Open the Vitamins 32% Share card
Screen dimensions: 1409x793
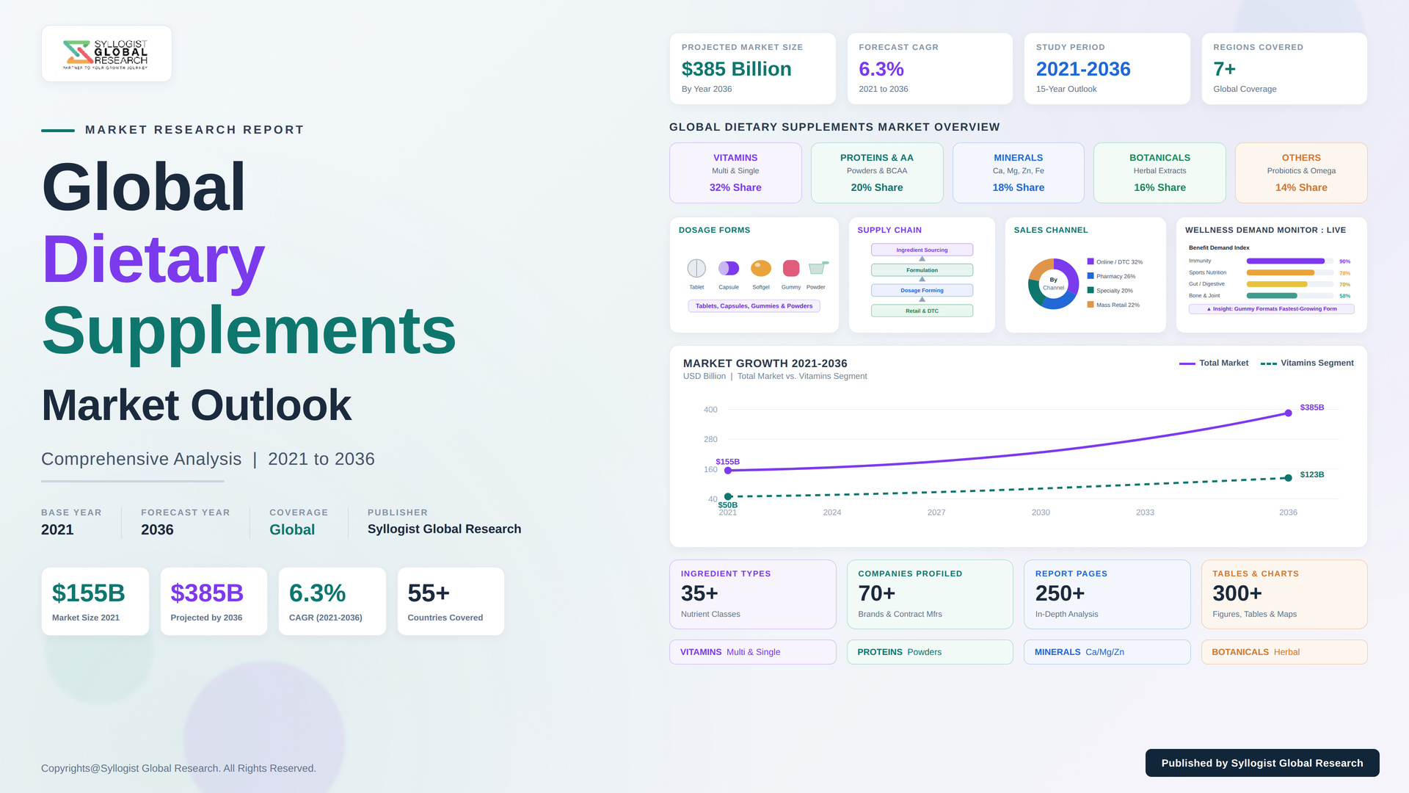[x=735, y=173]
